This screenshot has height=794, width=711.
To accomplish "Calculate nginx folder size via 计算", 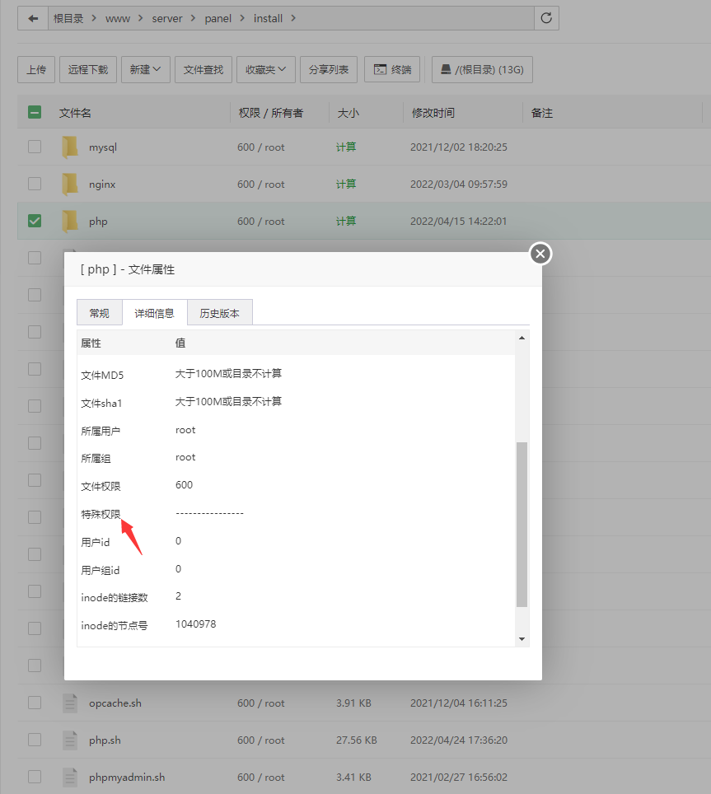I will pyautogui.click(x=346, y=184).
